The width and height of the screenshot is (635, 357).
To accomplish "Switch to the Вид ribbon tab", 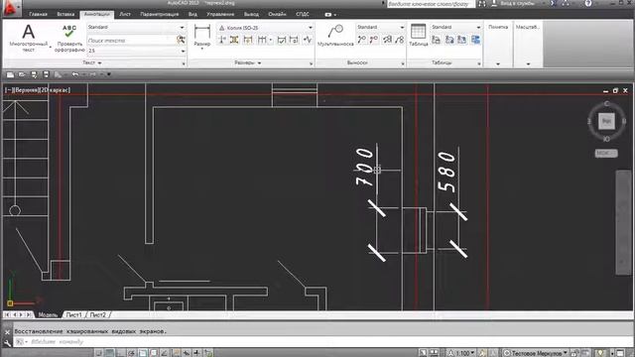I will tap(192, 14).
